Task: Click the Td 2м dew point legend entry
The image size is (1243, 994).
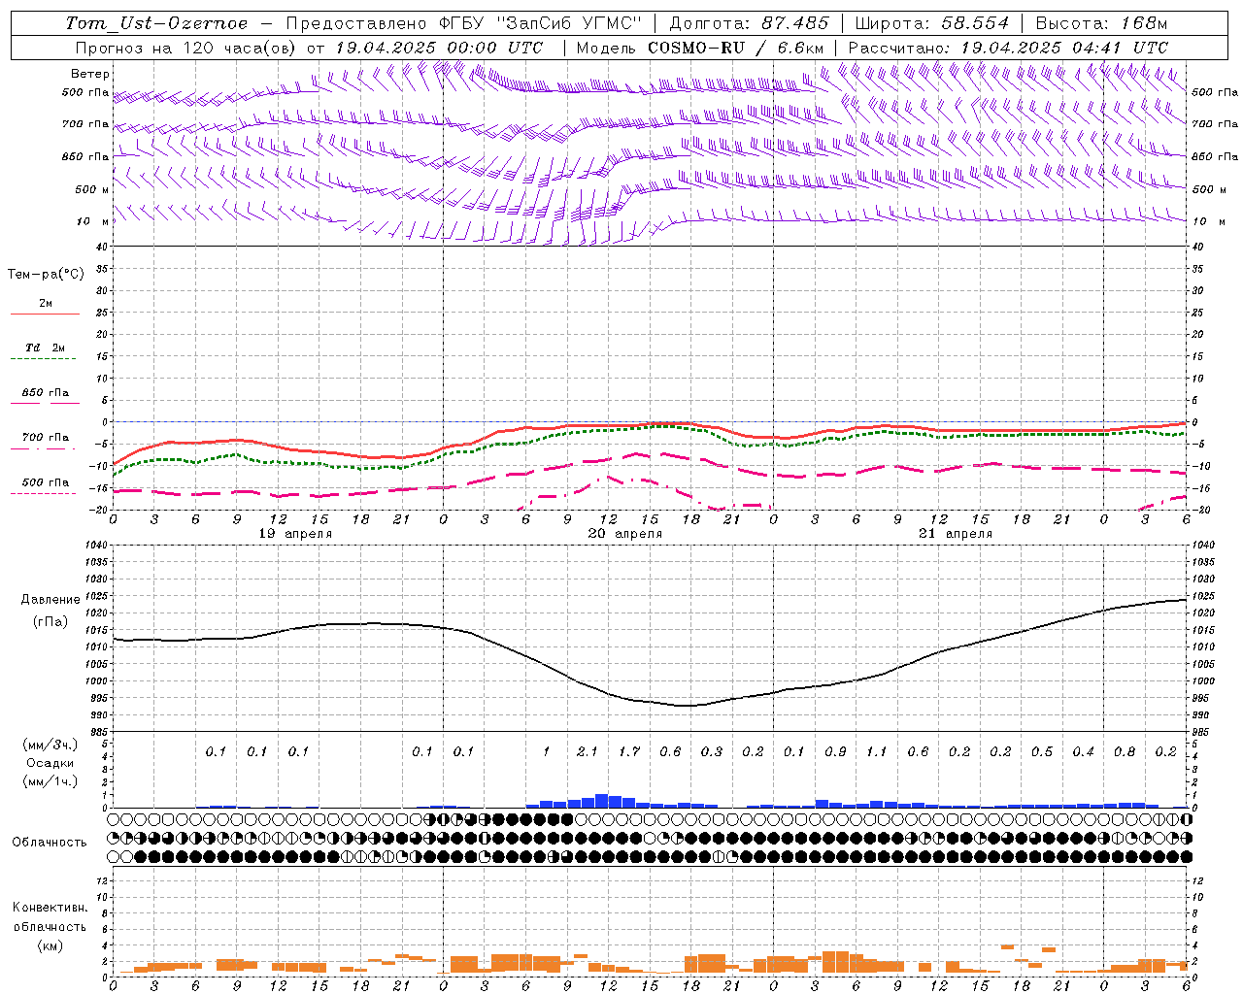Action: tap(46, 348)
